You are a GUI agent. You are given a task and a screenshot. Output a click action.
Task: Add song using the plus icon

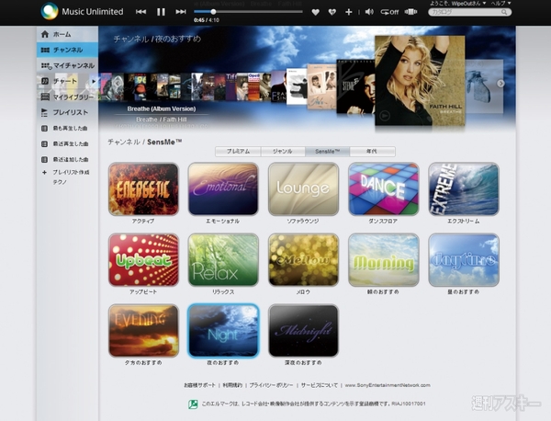(x=349, y=12)
